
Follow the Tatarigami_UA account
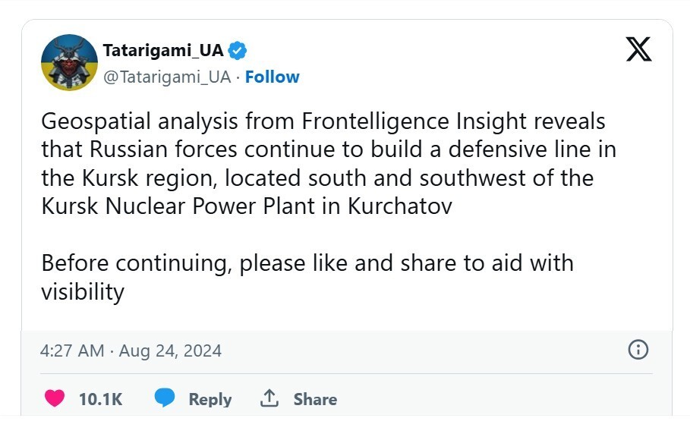click(273, 77)
